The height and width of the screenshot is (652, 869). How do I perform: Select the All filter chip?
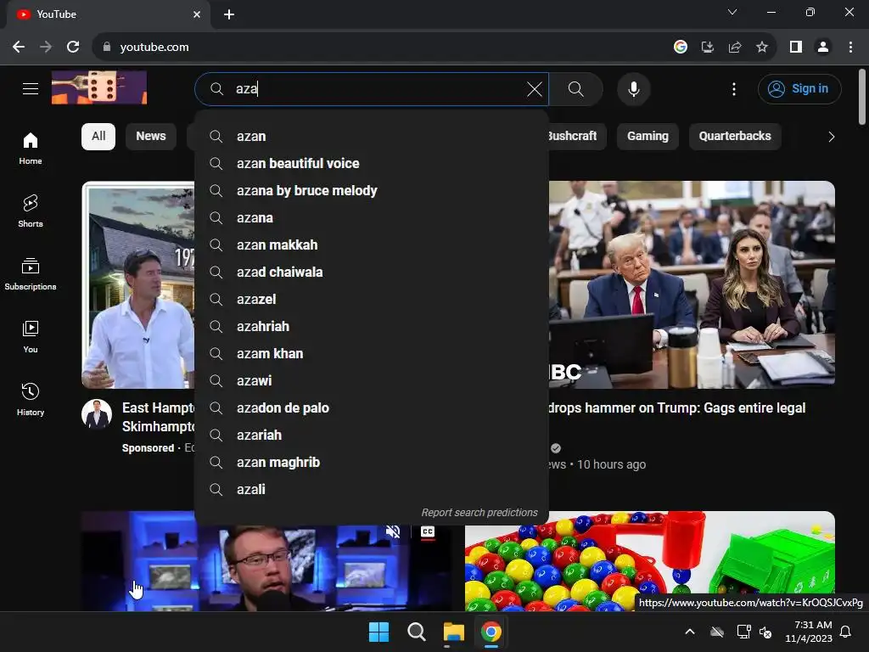pyautogui.click(x=98, y=137)
